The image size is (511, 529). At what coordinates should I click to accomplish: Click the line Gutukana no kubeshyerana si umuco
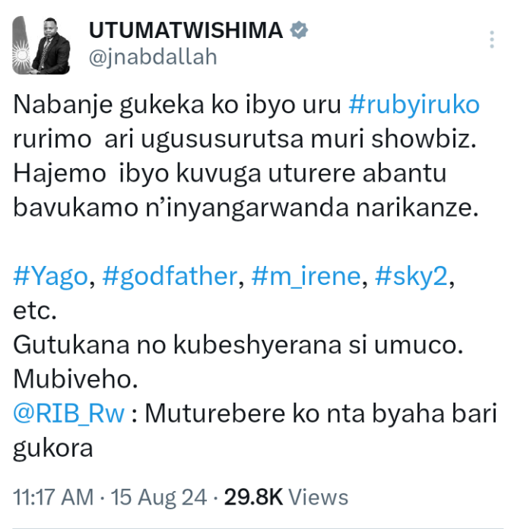(238, 345)
